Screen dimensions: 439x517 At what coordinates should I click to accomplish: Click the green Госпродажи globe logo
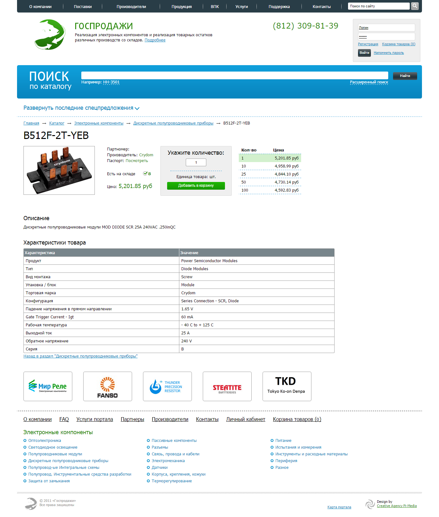click(50, 34)
